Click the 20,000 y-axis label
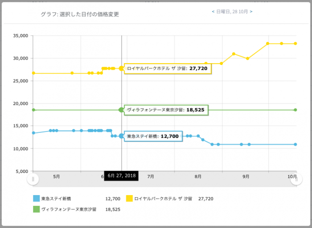This screenshot has width=312, height=228. pyautogui.click(x=21, y=104)
